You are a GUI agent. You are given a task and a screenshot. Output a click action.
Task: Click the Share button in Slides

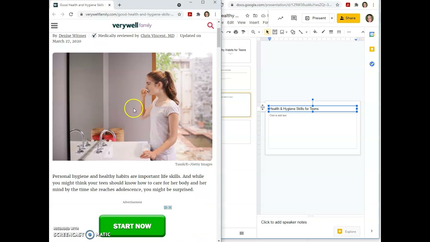[x=348, y=18]
